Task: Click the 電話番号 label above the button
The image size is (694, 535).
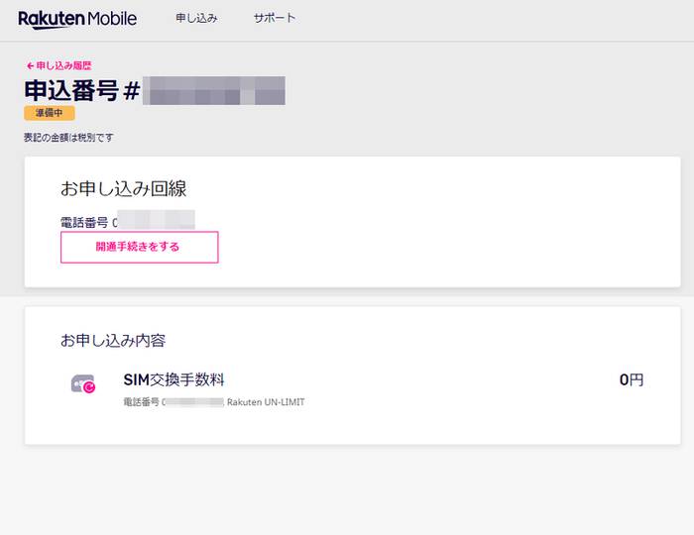Action: (x=84, y=222)
